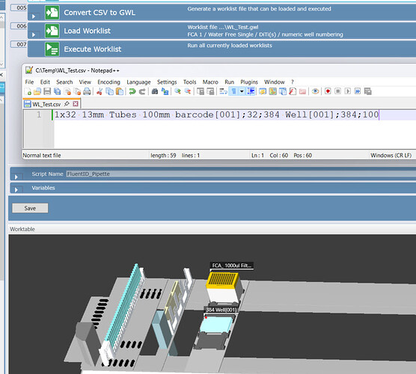Viewport: 416px width, 374px height.
Task: Click the Stop recording macro icon
Action: coord(337,91)
